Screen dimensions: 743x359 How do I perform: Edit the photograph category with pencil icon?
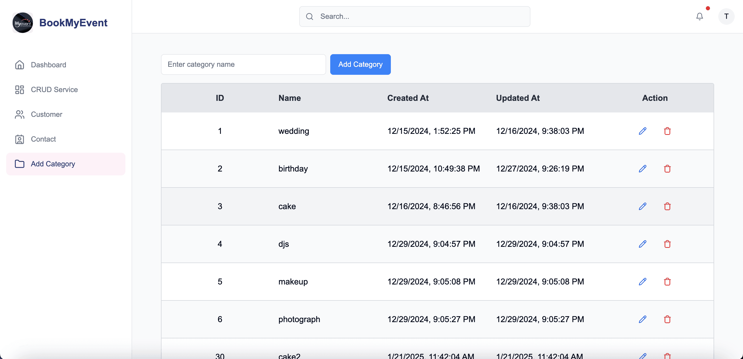point(642,319)
